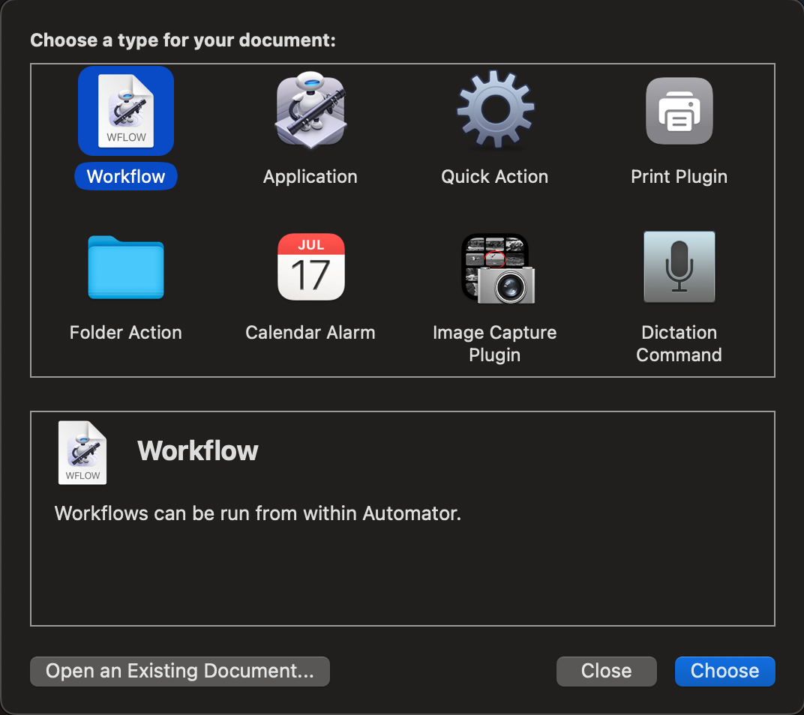Click the Print Plugin text label
This screenshot has width=804, height=715.
click(679, 177)
